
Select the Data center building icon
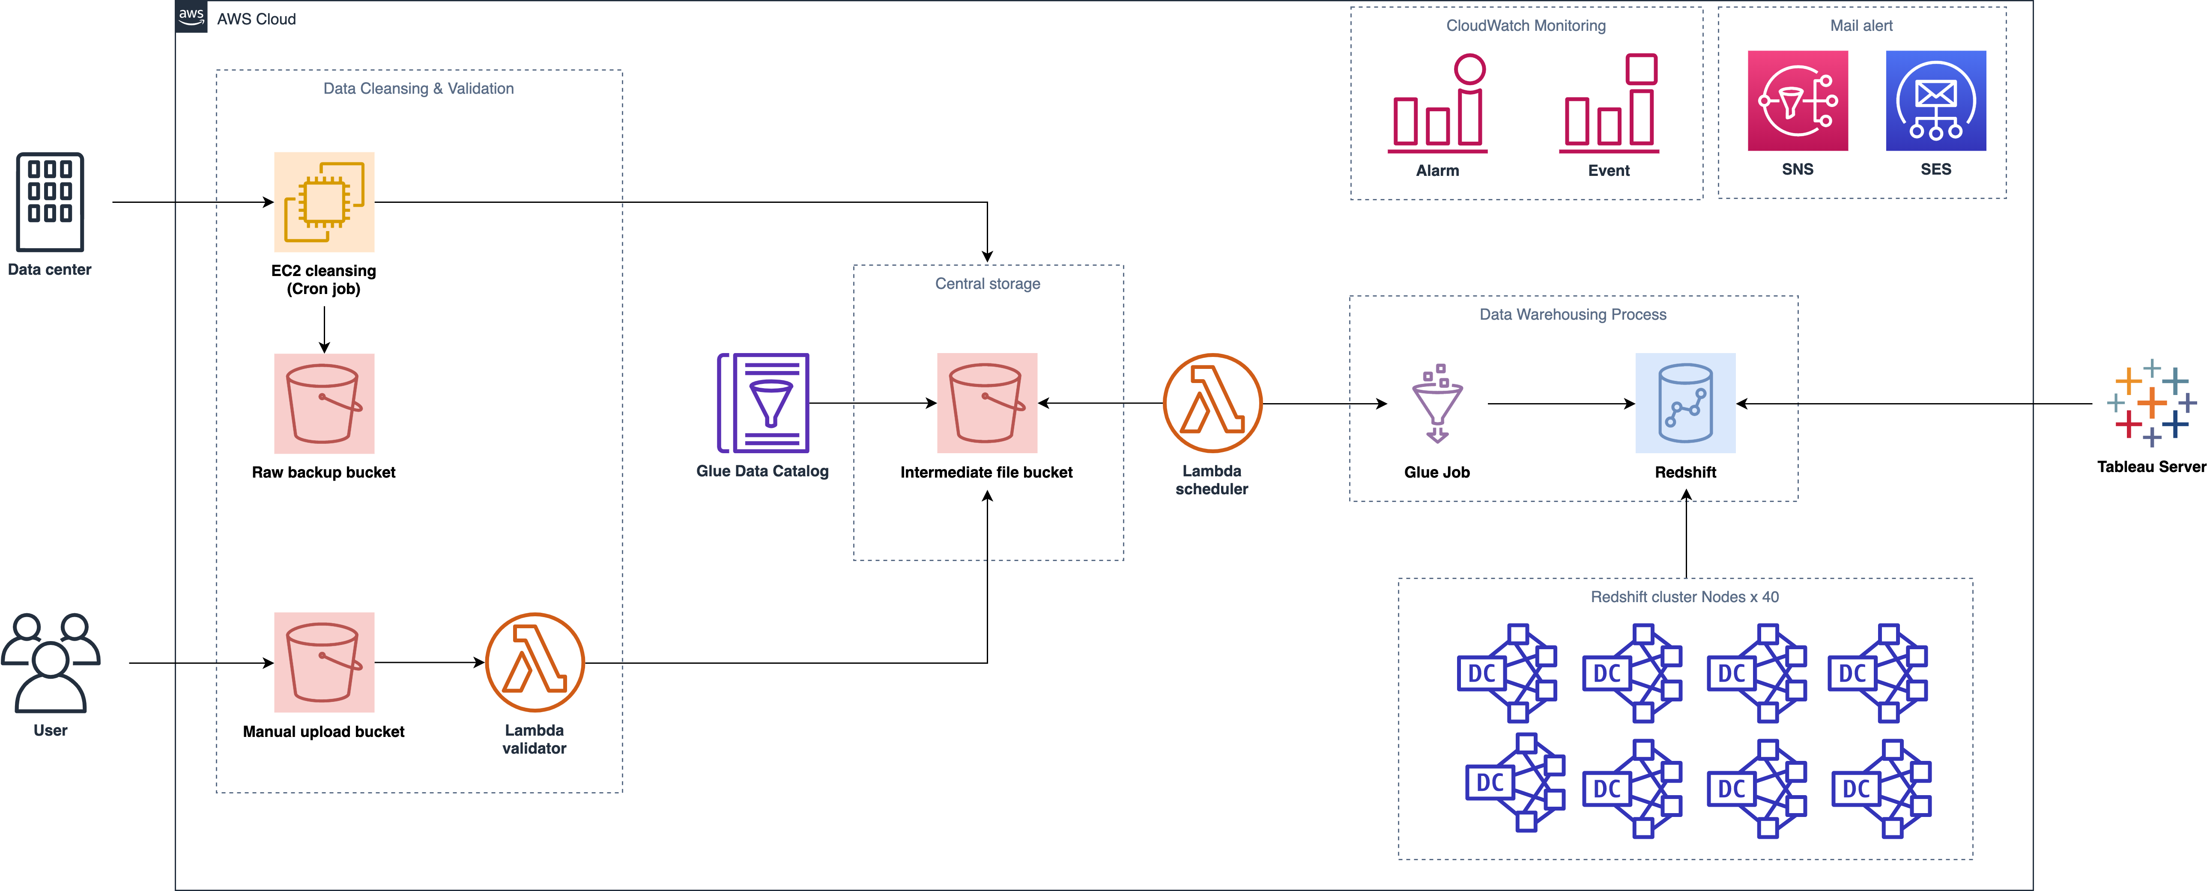pyautogui.click(x=50, y=202)
